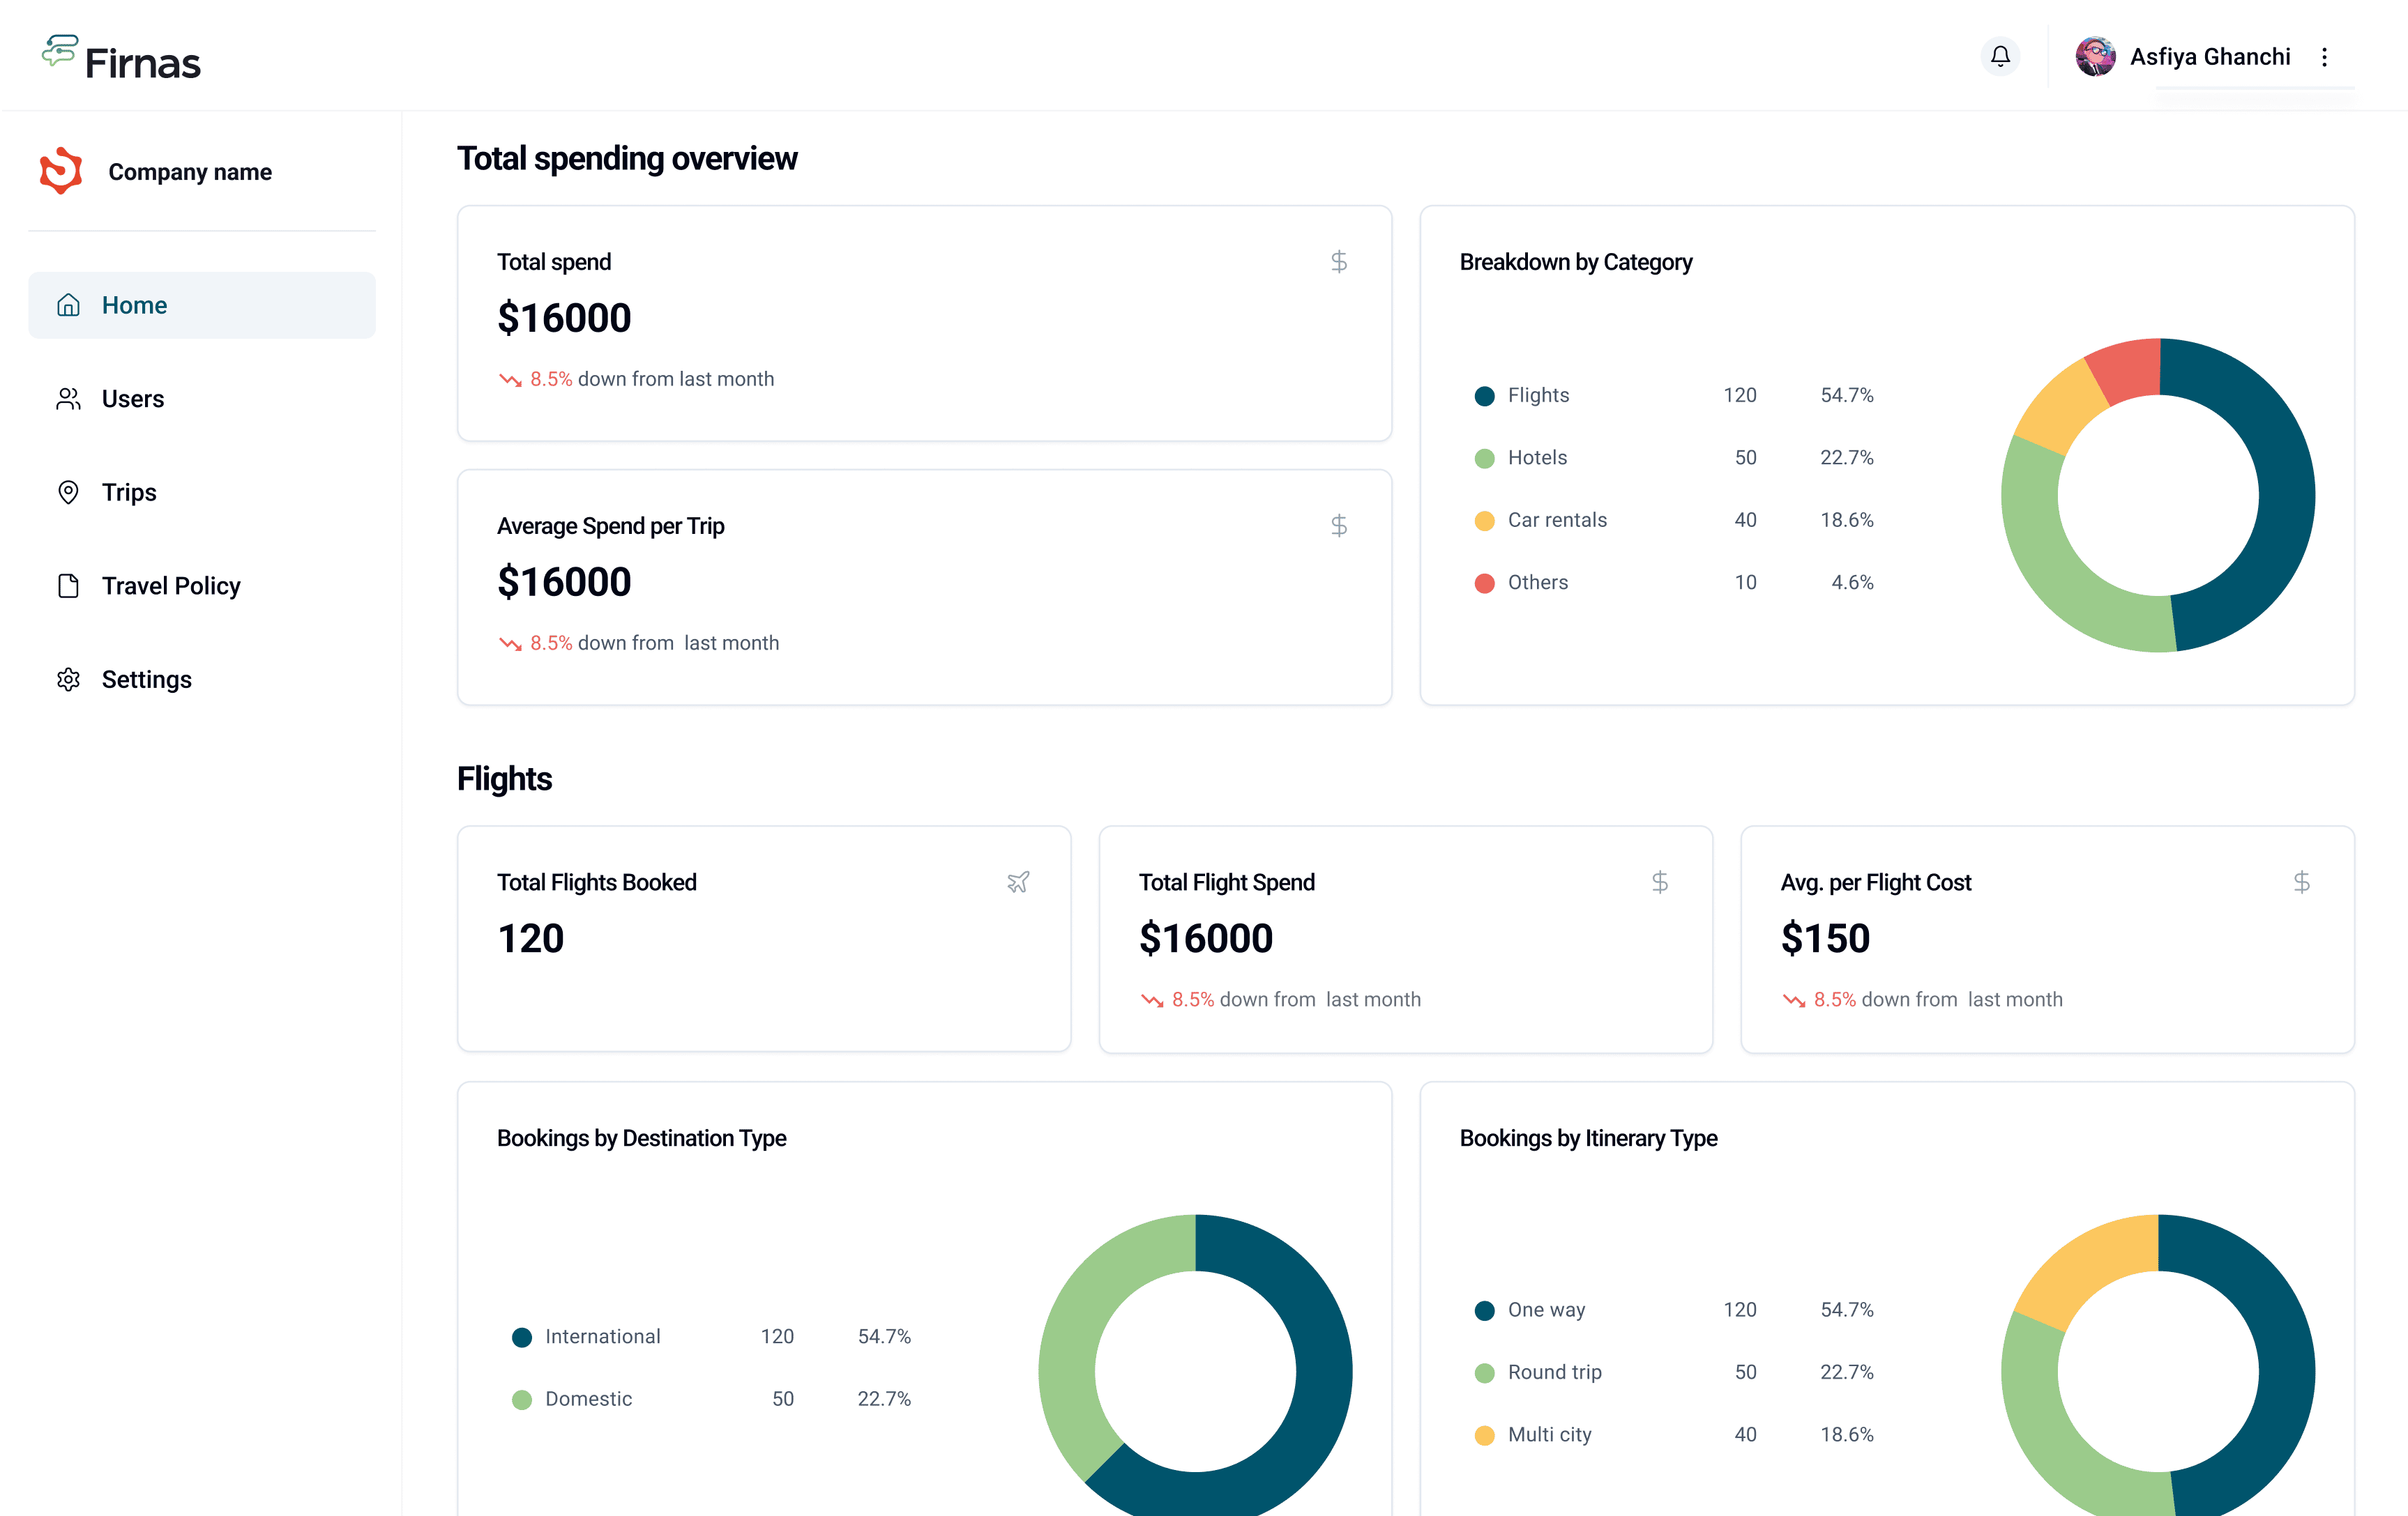Click the Bookings by Destination Type donut chart
Screen dimensions: 2408x1516
click(x=1195, y=1365)
